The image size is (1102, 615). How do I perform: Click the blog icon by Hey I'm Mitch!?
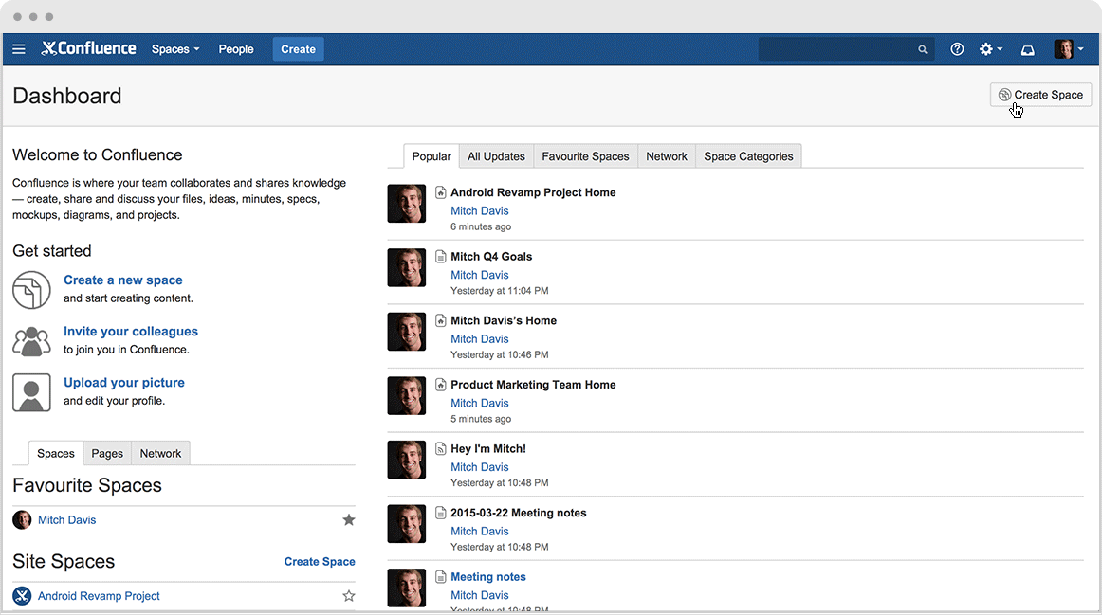[x=441, y=448]
